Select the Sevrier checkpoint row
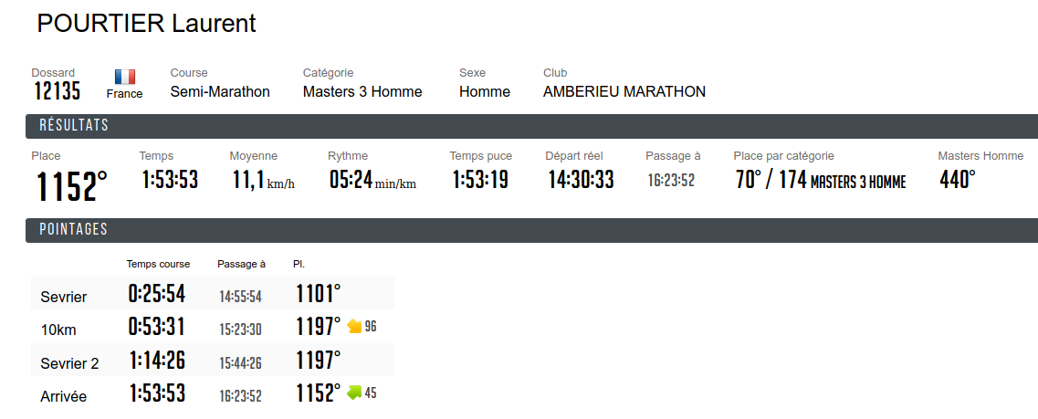The image size is (1038, 419). [x=213, y=293]
